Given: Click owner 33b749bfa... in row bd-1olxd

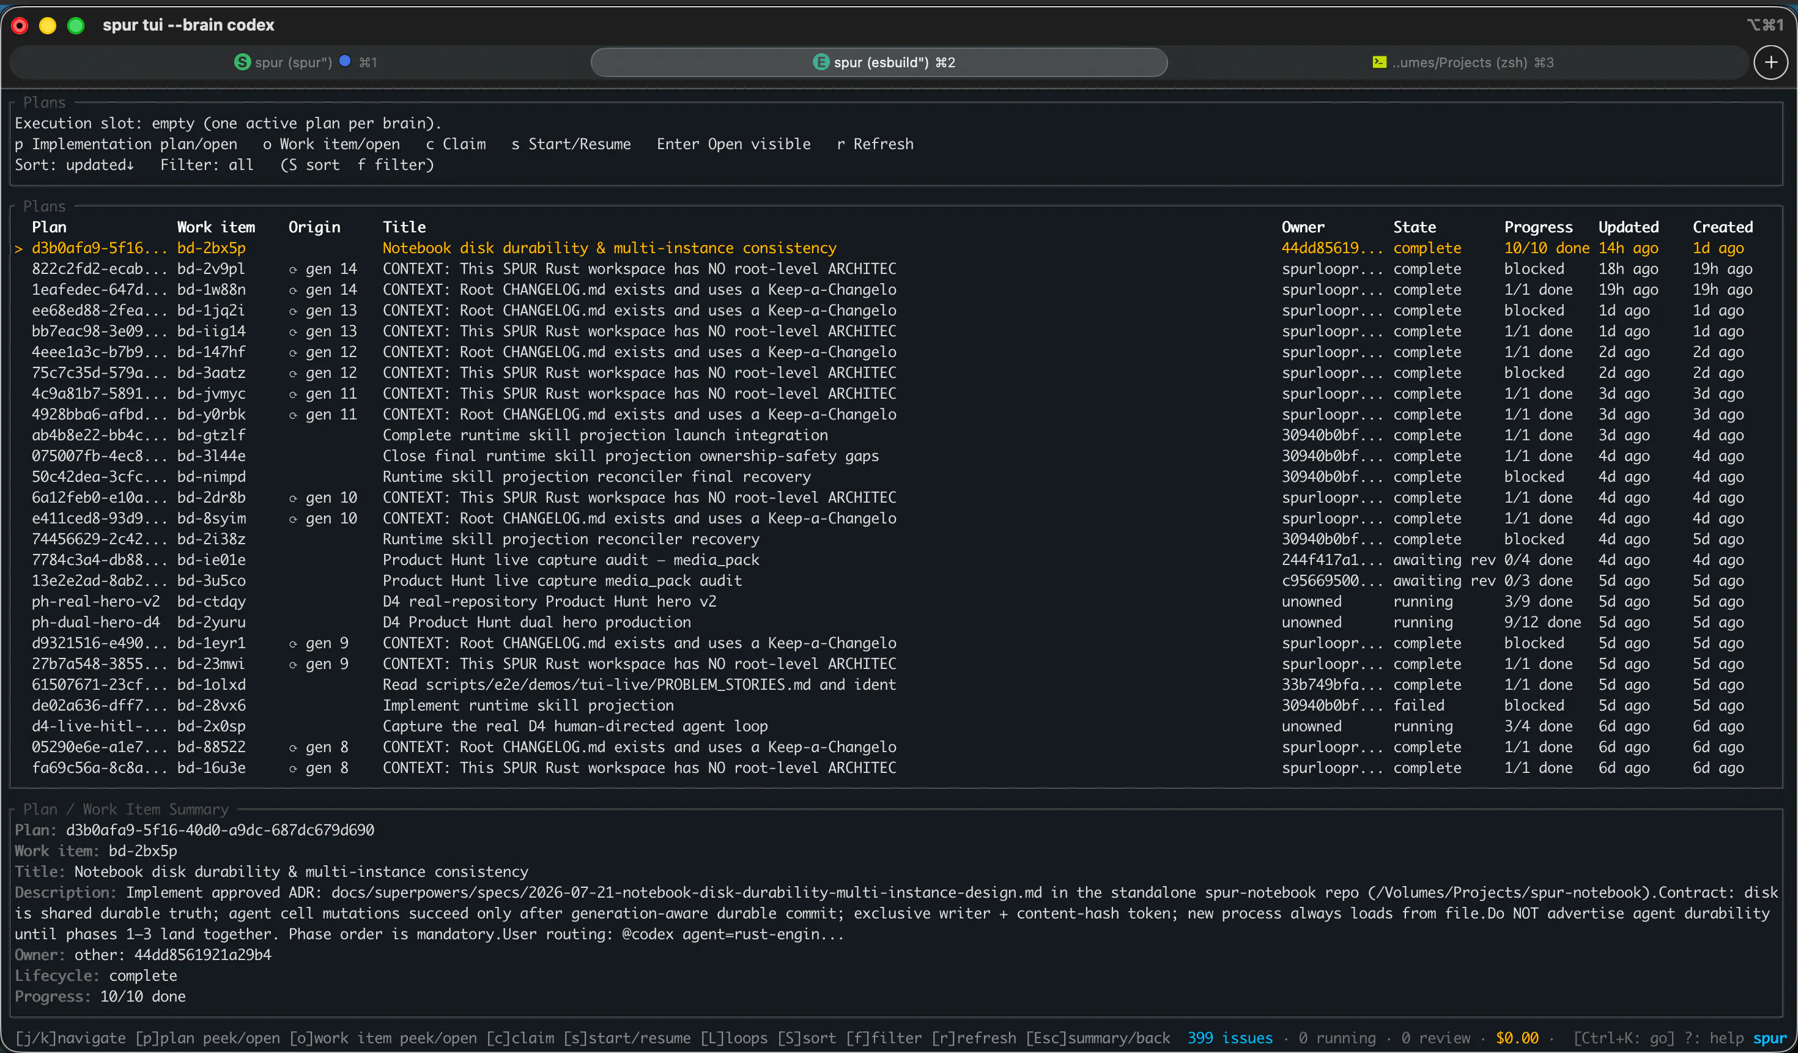Looking at the screenshot, I should 1331,685.
